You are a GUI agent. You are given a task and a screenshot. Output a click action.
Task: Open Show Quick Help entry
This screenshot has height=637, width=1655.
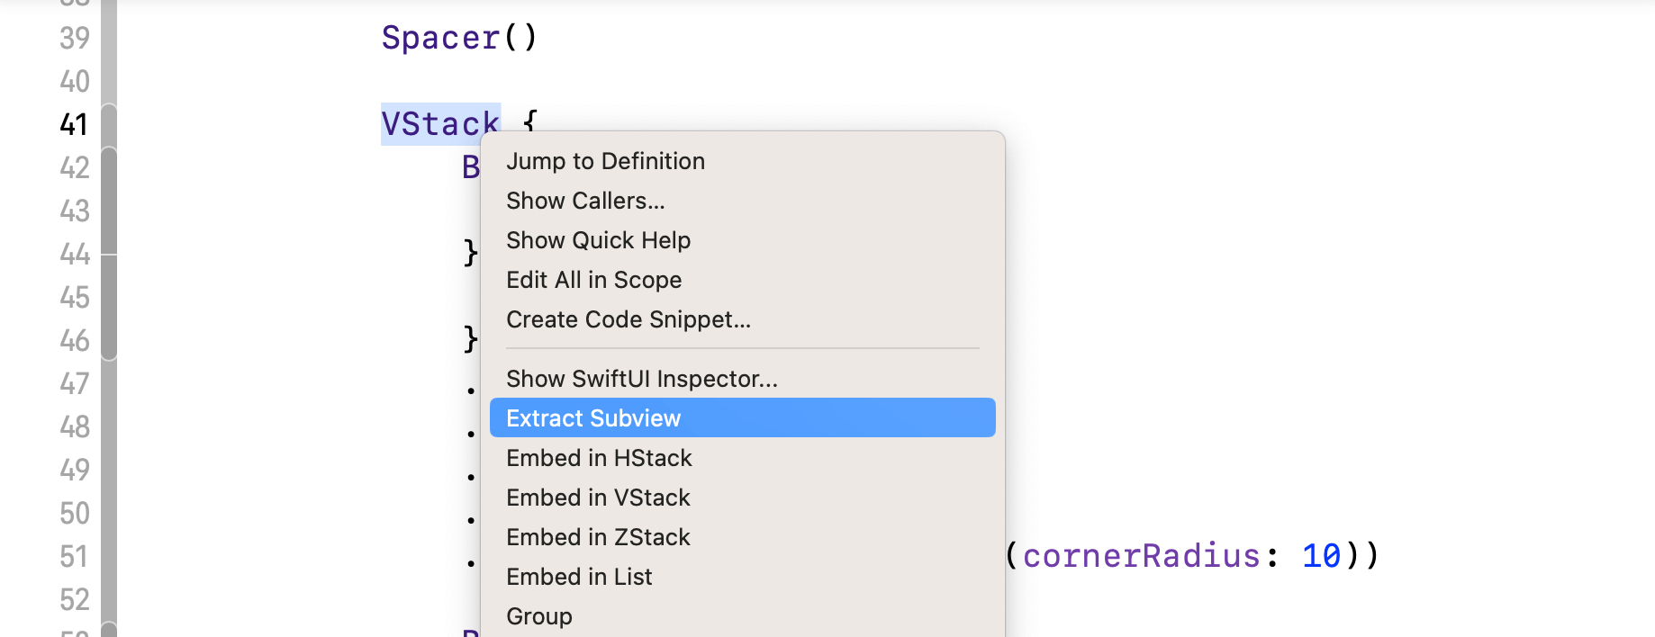(598, 240)
